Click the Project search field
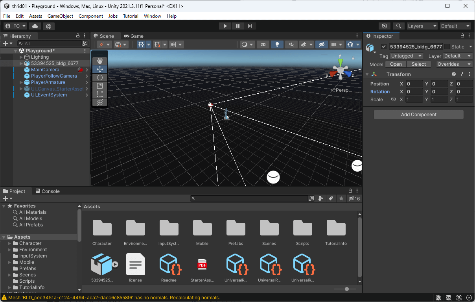Screen dimensions: 475x302 click(249, 198)
